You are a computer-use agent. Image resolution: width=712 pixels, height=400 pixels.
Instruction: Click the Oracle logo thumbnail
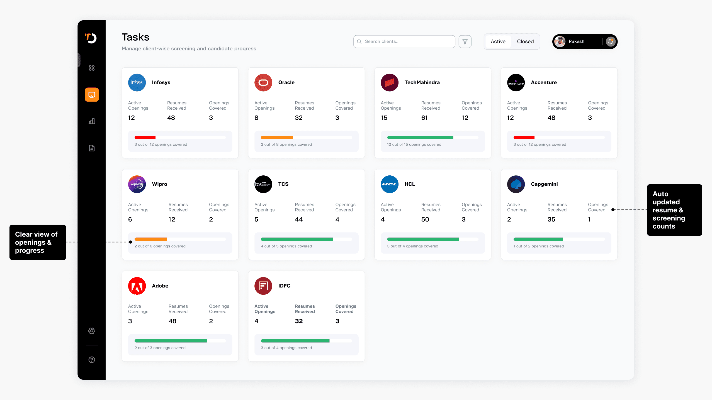click(263, 83)
